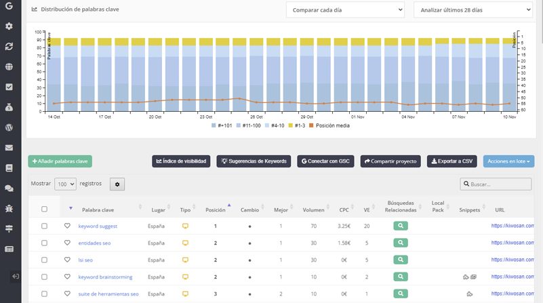Viewport: 543px width, 303px height.
Task: Click 'Sugerencias de Keywords' button
Action: pyautogui.click(x=254, y=161)
